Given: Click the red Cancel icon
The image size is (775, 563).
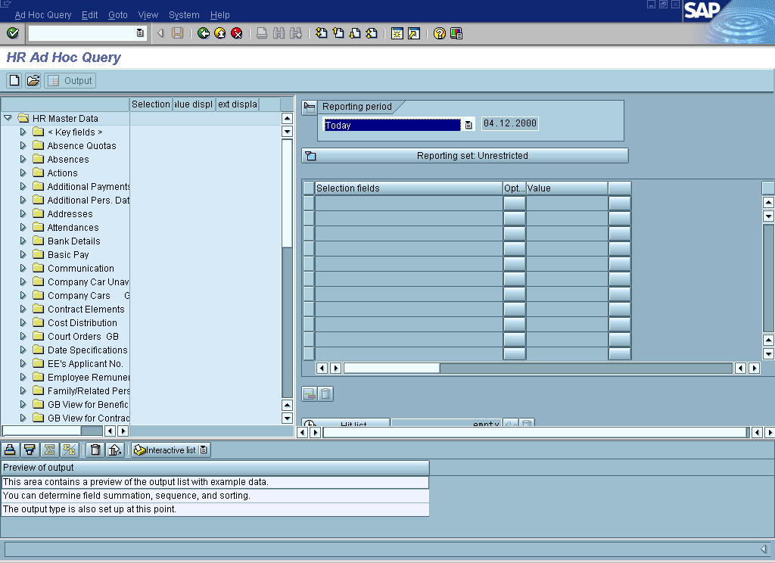Looking at the screenshot, I should [237, 33].
